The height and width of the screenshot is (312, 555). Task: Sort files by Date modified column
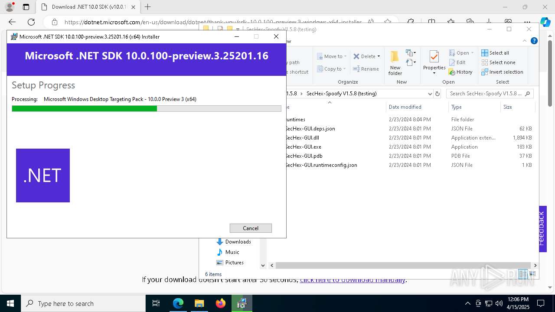point(405,107)
